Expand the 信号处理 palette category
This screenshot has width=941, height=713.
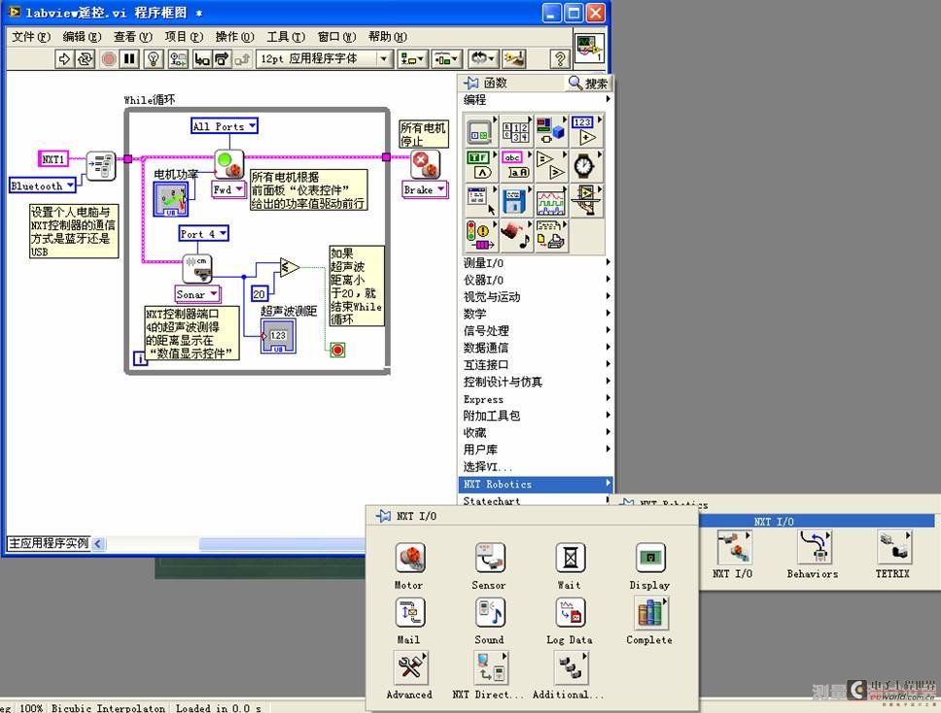click(x=536, y=330)
